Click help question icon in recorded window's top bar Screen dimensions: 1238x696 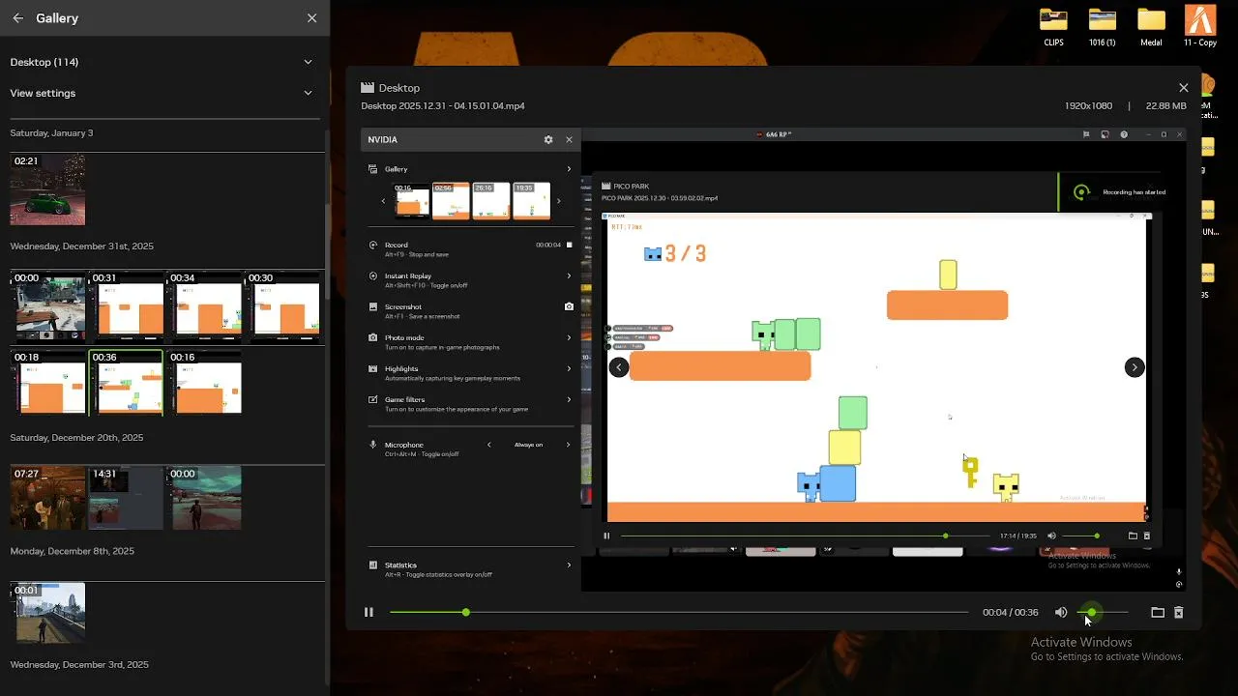point(1124,134)
